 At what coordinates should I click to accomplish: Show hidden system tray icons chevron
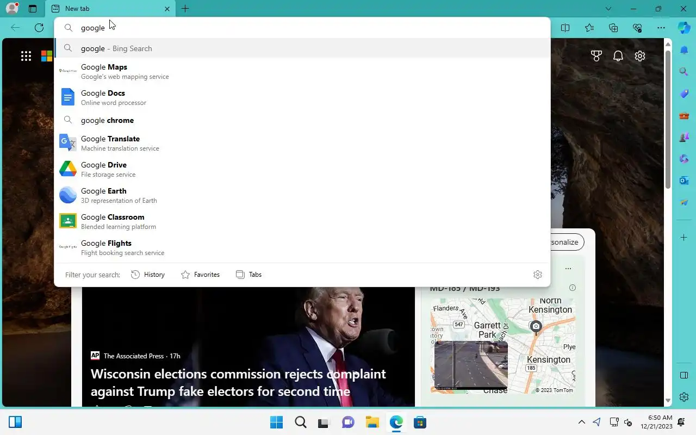click(581, 422)
